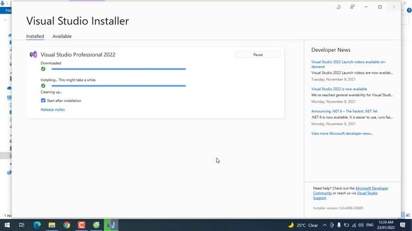Open Announcing .NET 6 news link
The height and width of the screenshot is (231, 412).
tap(344, 111)
